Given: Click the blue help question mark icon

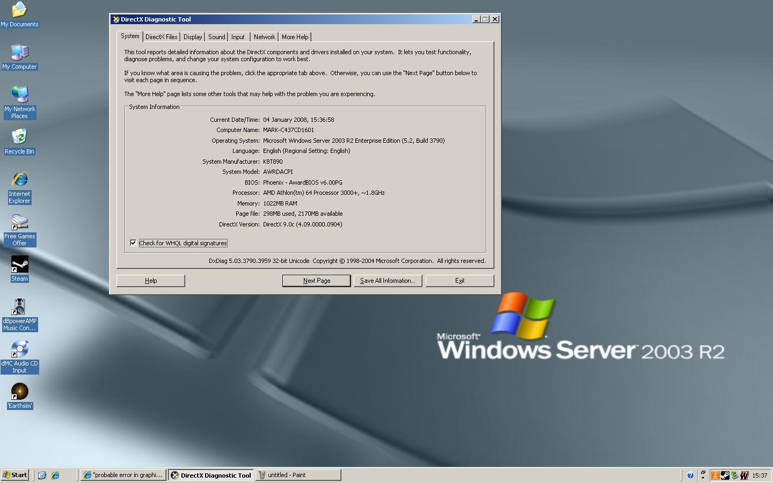Looking at the screenshot, I should pos(690,475).
